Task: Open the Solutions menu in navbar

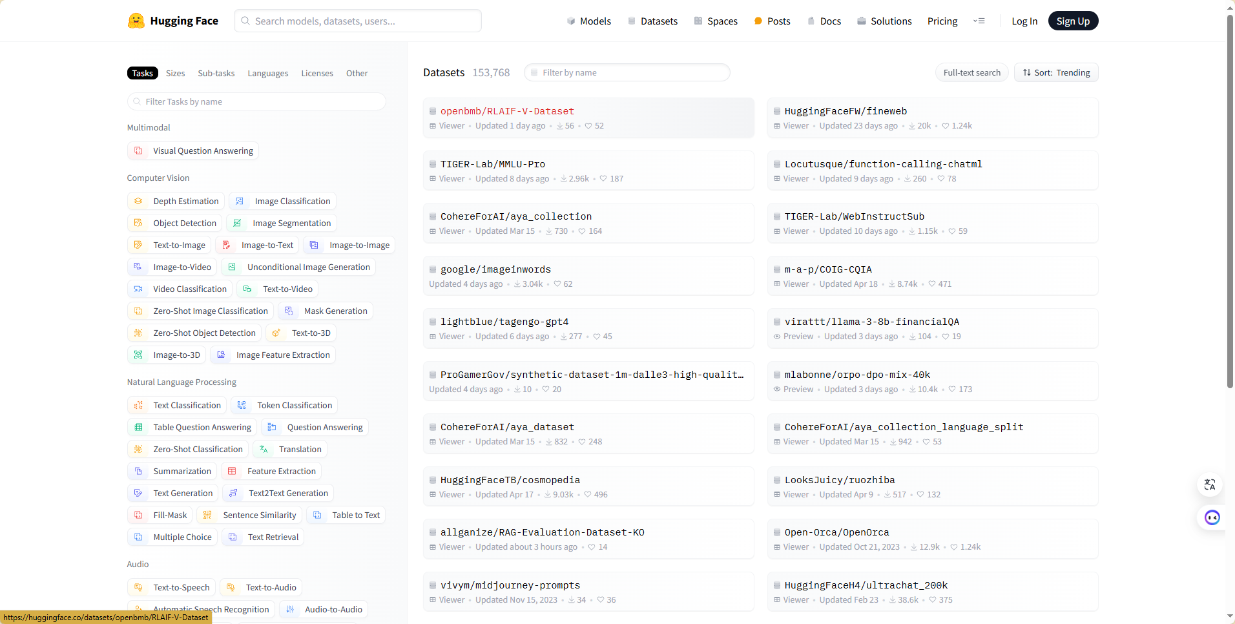Action: click(884, 21)
